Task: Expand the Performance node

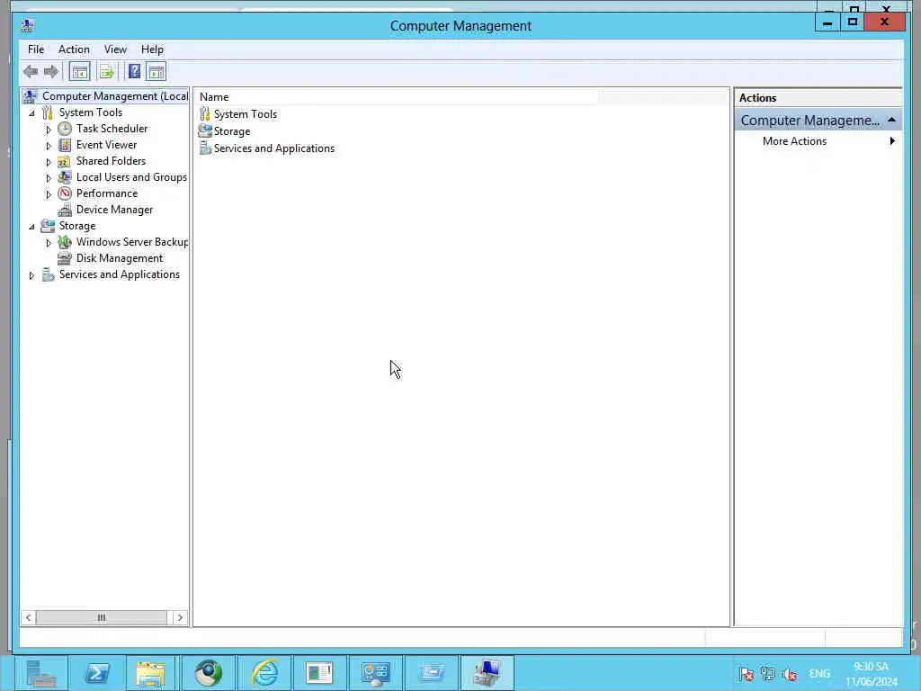Action: 49,194
